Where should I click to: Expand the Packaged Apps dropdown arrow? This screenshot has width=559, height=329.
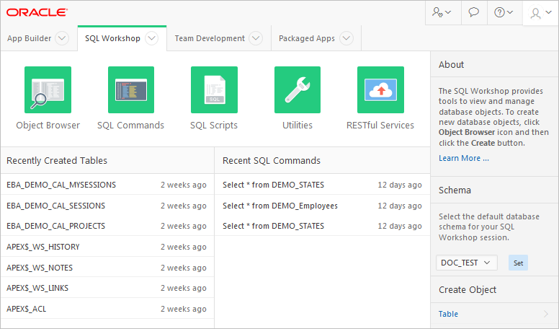coord(346,39)
